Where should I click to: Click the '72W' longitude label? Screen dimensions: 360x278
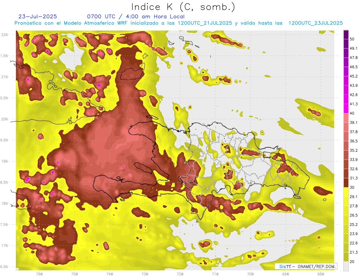[180, 274]
